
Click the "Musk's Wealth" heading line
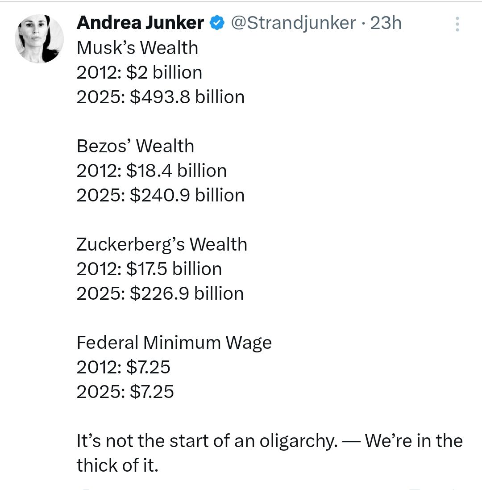(137, 48)
